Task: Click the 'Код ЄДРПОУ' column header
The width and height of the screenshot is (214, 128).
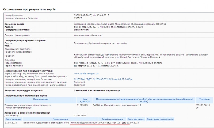Action: (x=85, y=100)
